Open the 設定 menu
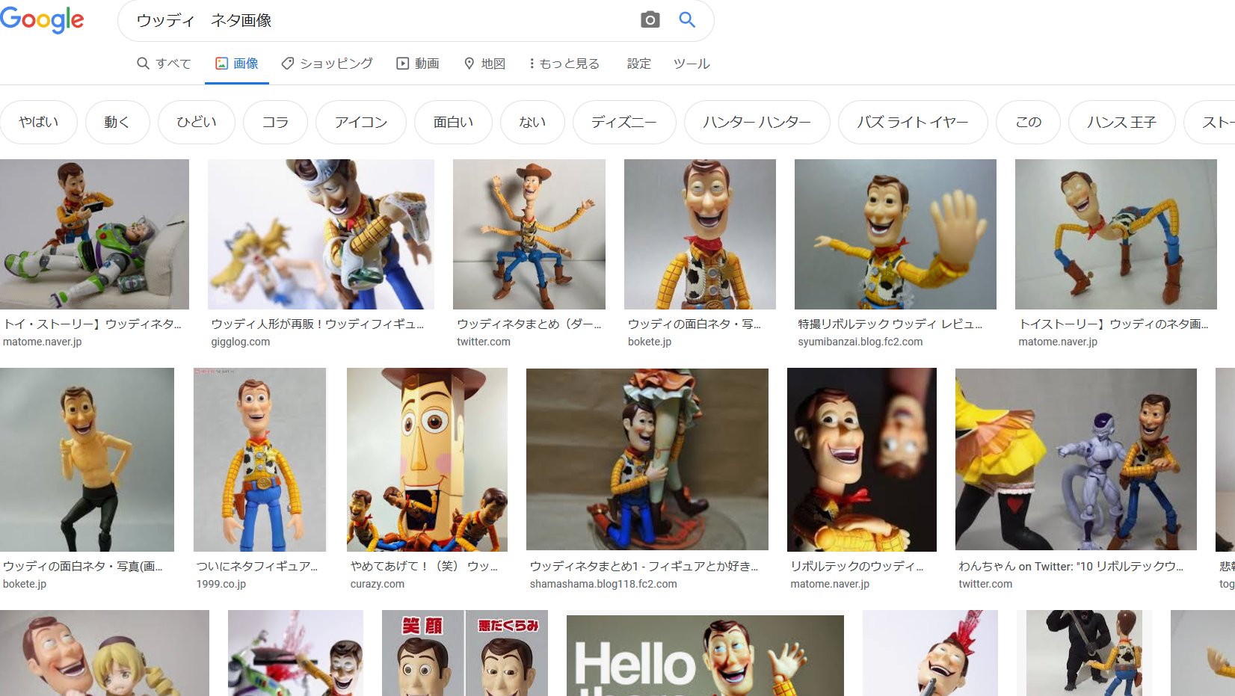The height and width of the screenshot is (696, 1235). pyautogui.click(x=638, y=64)
